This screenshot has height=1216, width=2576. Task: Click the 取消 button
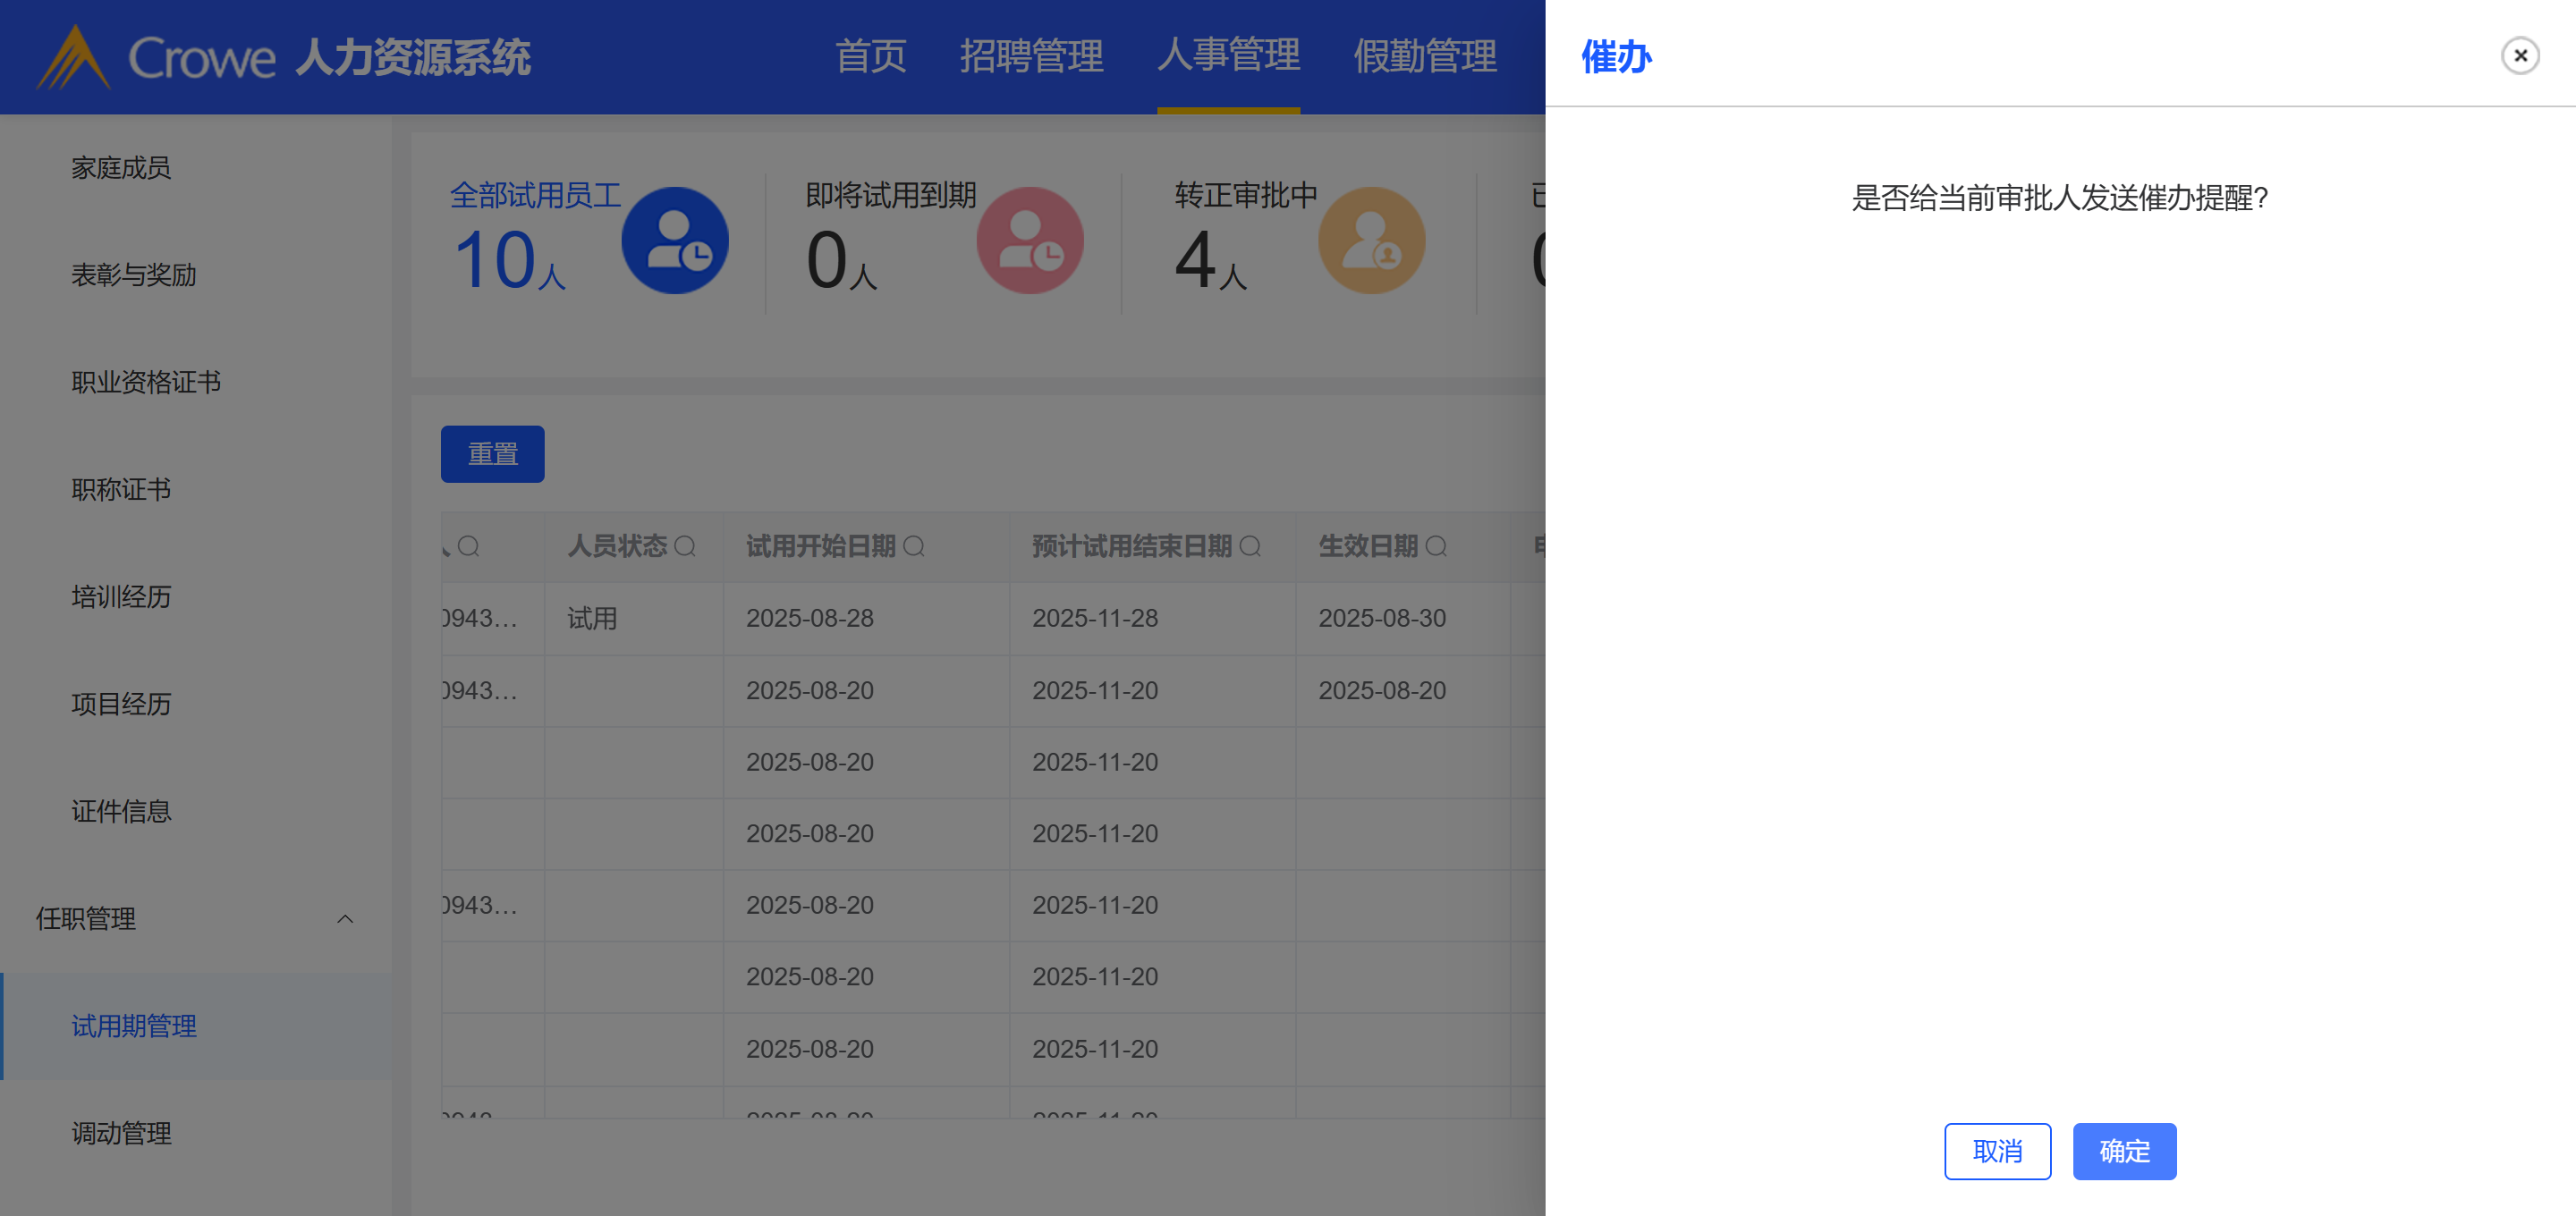1997,1151
